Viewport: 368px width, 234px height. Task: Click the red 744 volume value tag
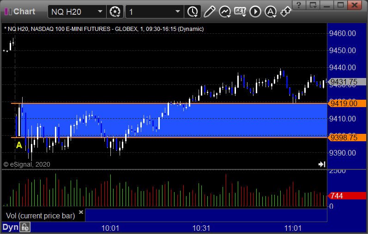tap(346, 196)
